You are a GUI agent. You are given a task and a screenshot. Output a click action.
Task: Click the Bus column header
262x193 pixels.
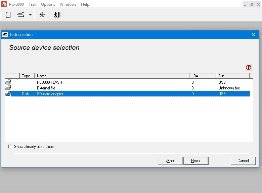click(233, 76)
